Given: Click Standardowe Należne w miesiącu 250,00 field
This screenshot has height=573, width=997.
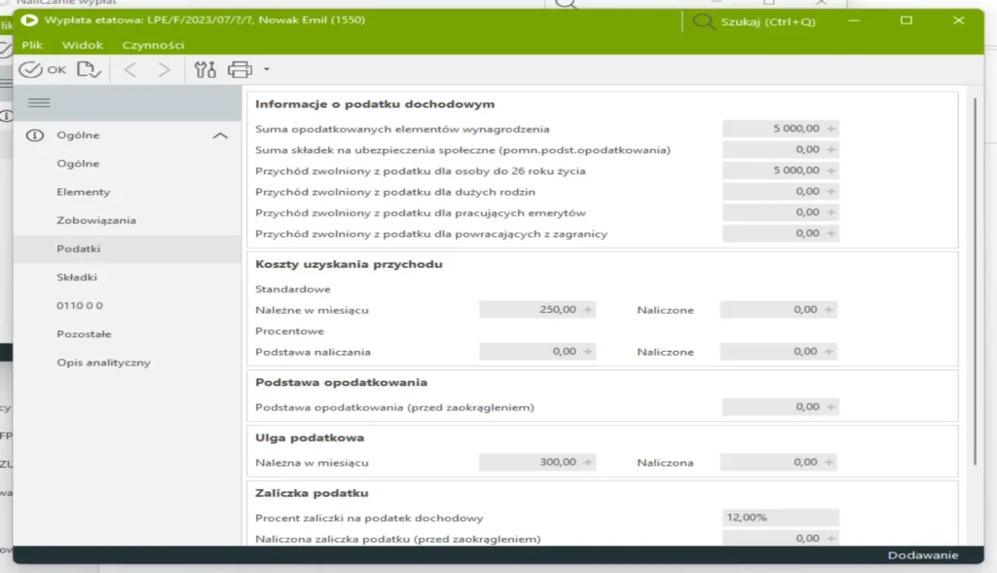Looking at the screenshot, I should (x=537, y=310).
